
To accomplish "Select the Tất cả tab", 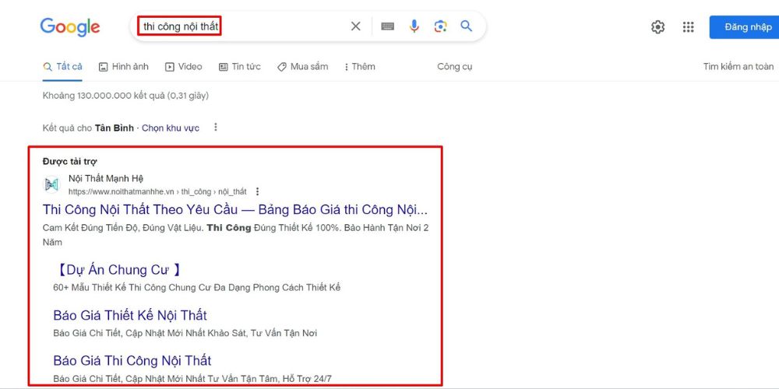I will 62,66.
